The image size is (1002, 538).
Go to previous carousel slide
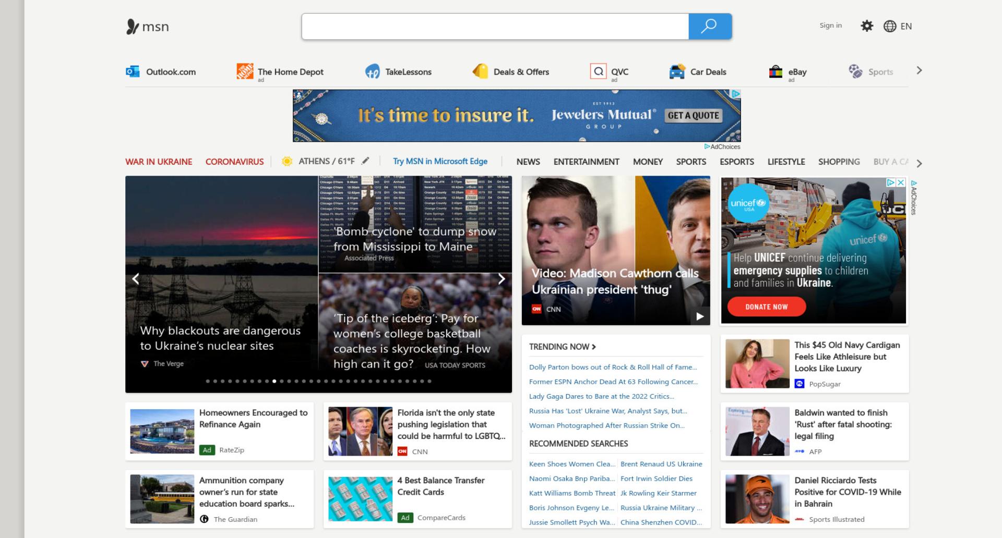click(136, 279)
